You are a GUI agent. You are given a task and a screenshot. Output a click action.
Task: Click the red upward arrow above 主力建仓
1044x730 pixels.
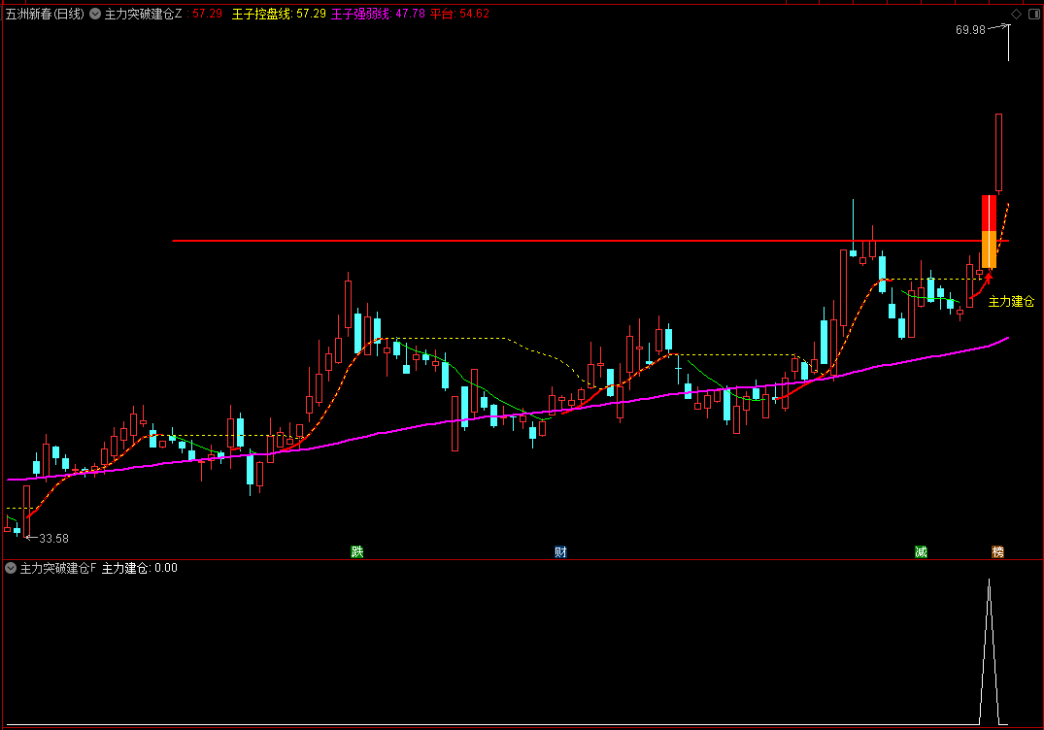tap(989, 278)
